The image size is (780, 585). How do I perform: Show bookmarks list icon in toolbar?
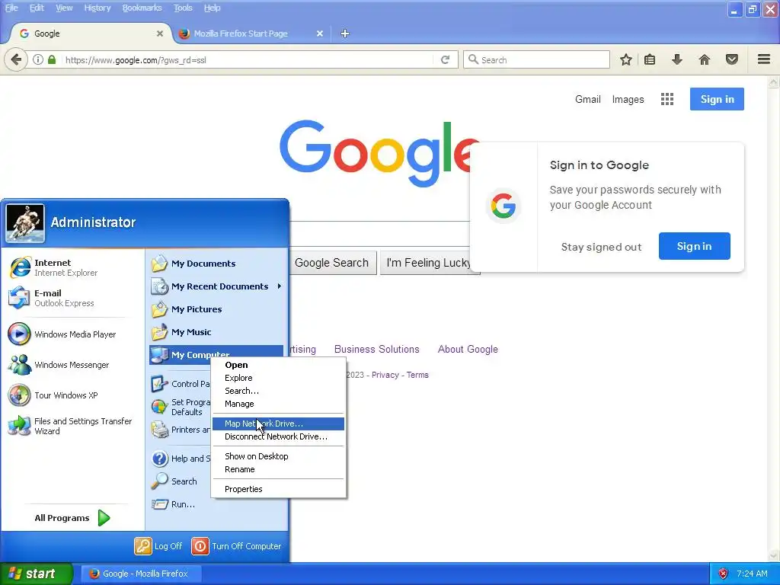[x=650, y=59]
